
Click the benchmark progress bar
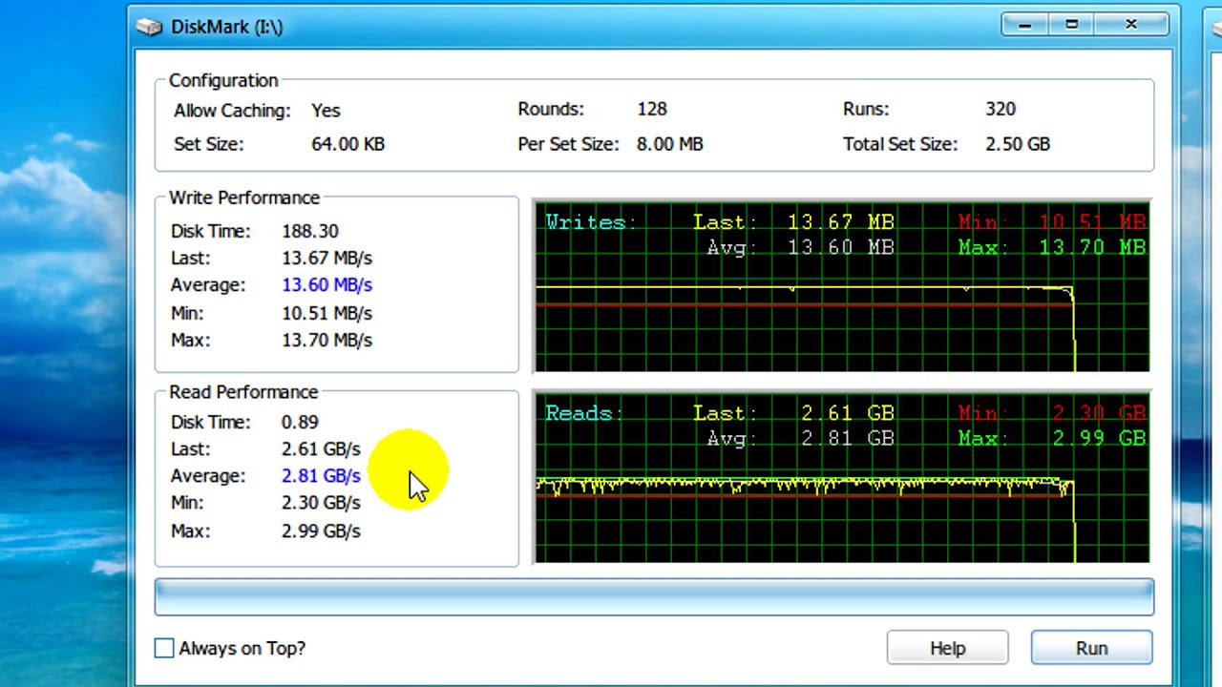point(654,597)
